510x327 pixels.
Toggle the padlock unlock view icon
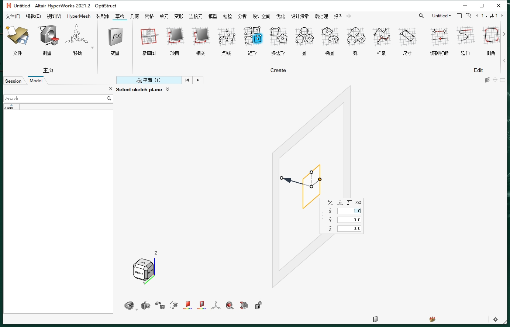pyautogui.click(x=258, y=305)
